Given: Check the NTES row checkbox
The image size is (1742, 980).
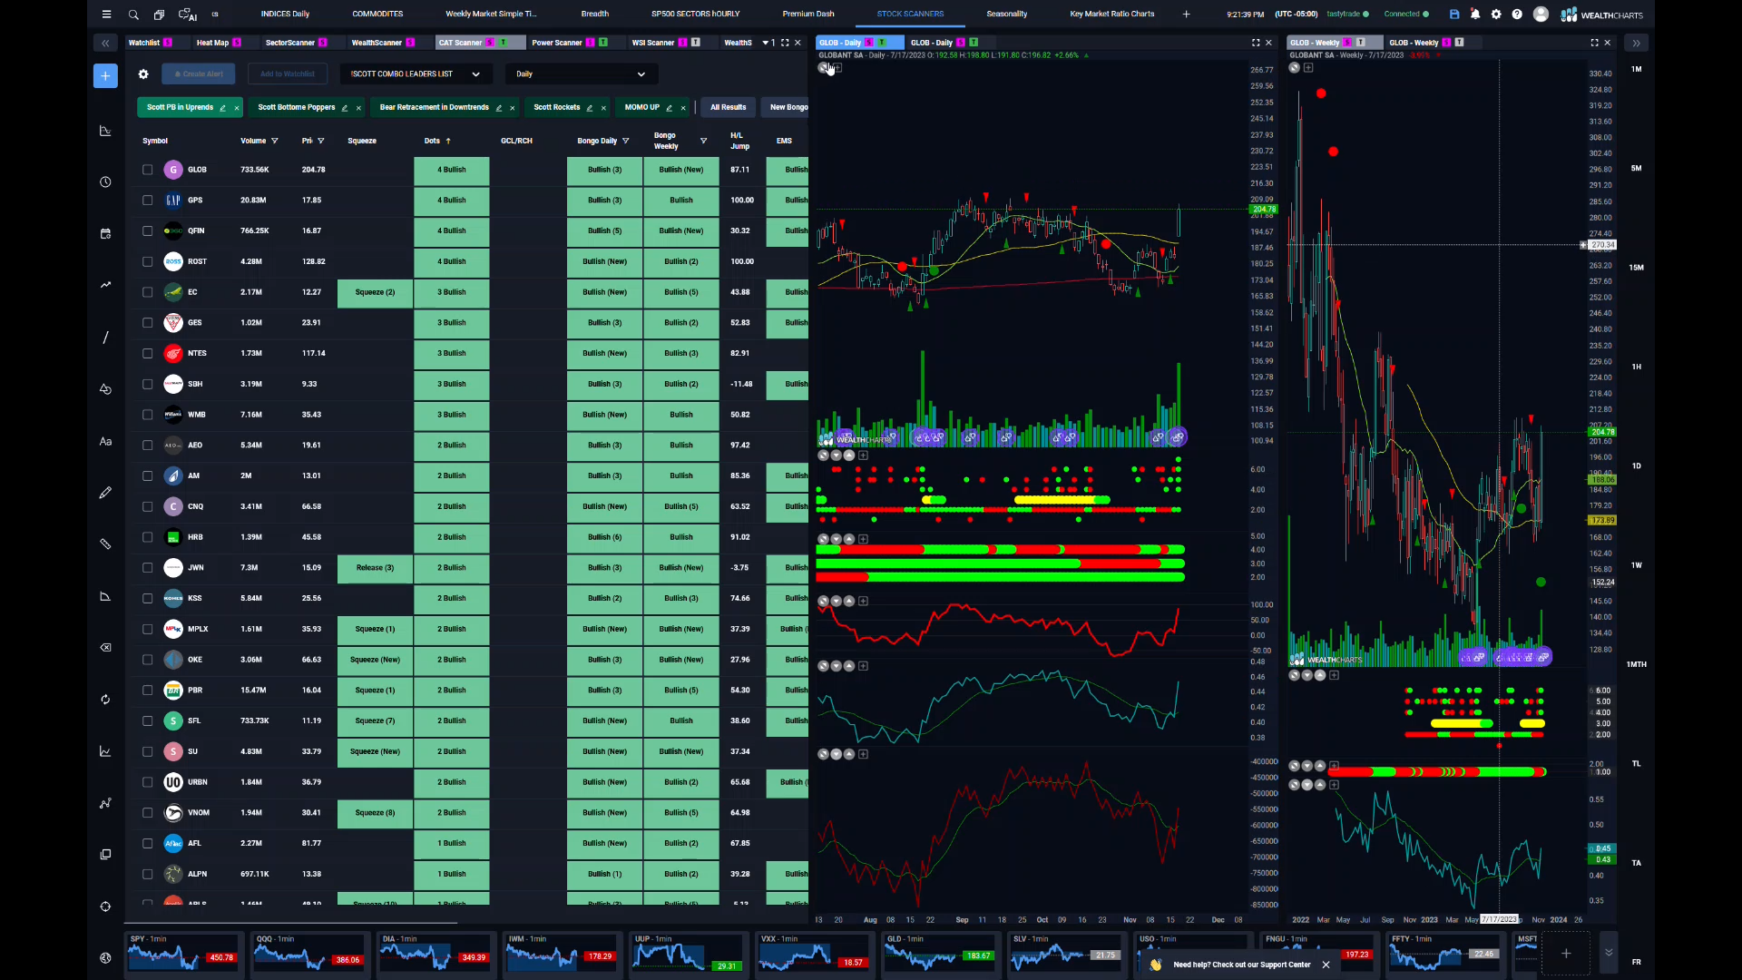Looking at the screenshot, I should [x=148, y=354].
